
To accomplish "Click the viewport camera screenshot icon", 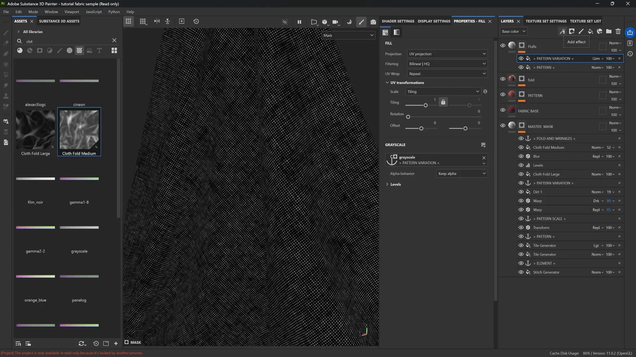I will tap(373, 22).
